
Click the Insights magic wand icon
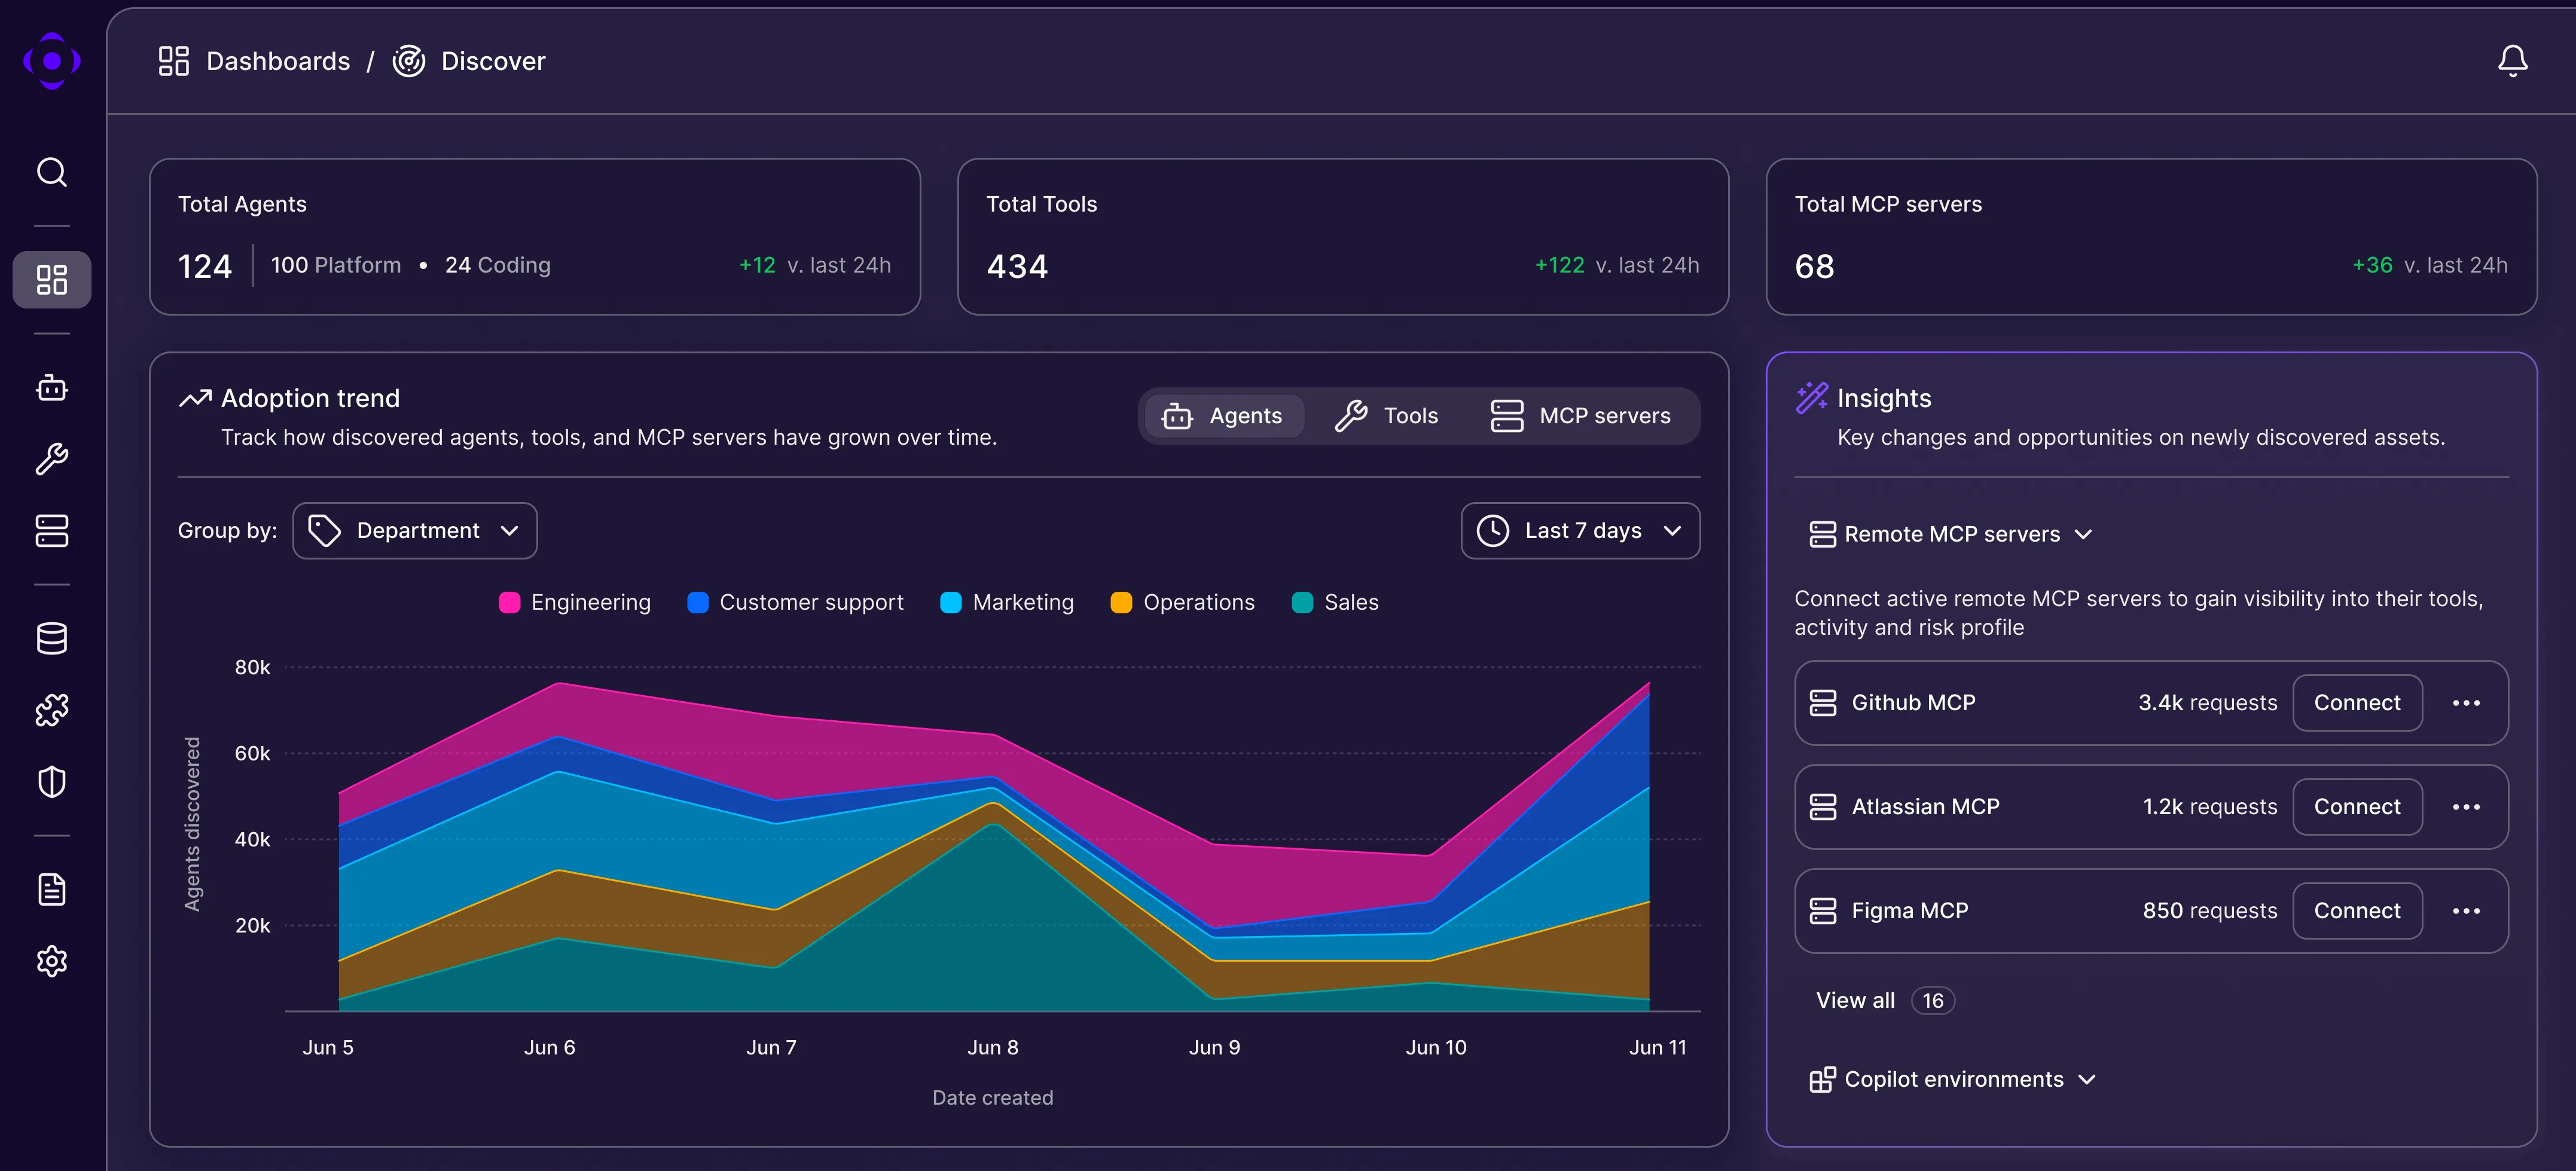click(x=1811, y=398)
